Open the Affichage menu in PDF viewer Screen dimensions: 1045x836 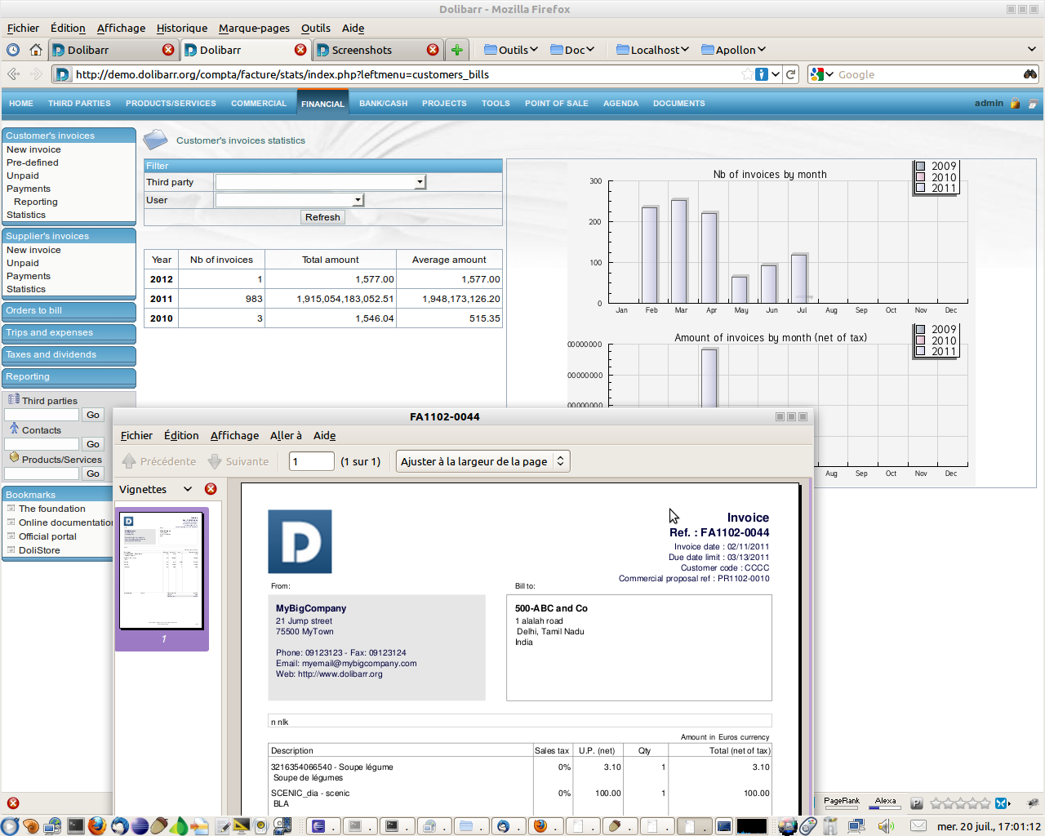coord(234,436)
